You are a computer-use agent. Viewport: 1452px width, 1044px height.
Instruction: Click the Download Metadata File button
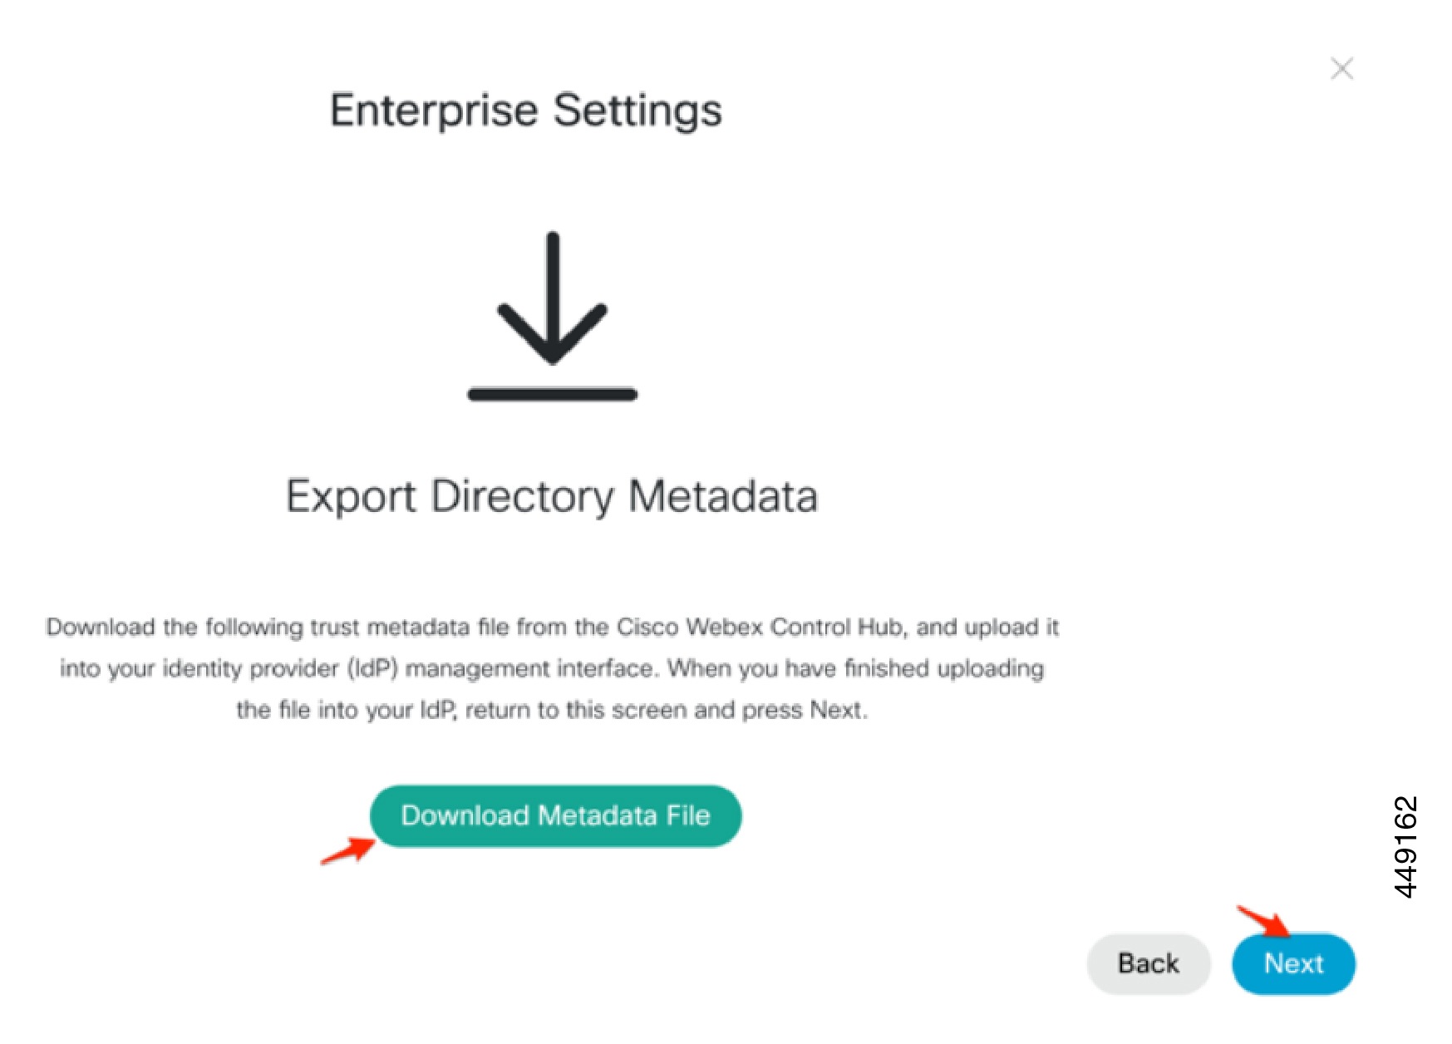555,816
